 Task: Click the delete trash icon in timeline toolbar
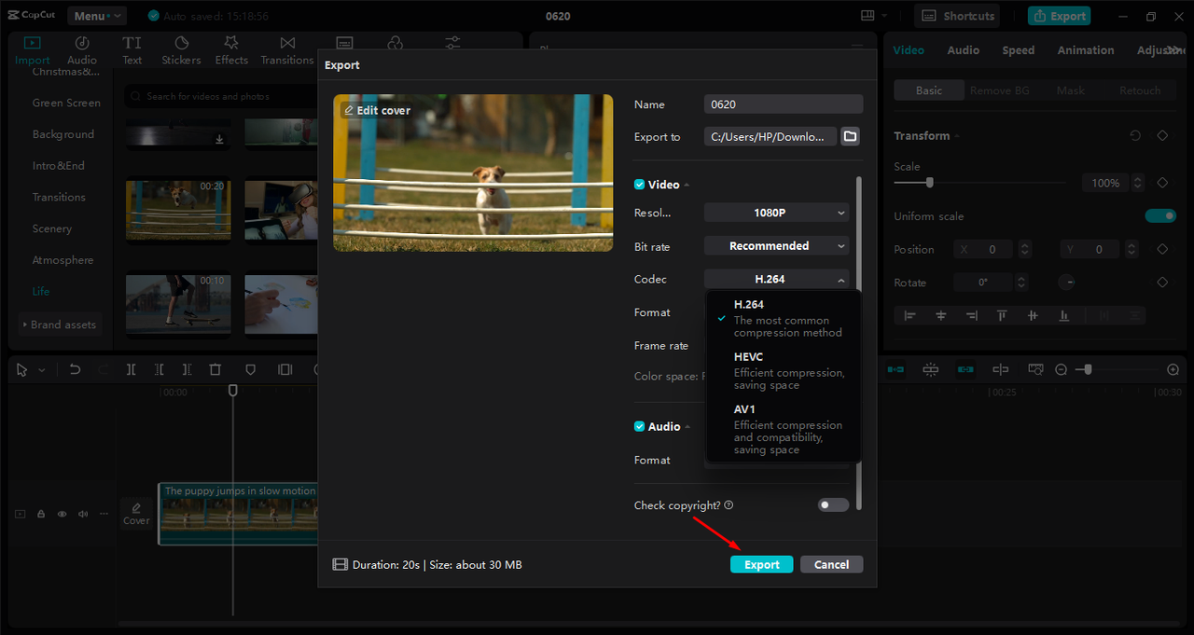215,369
